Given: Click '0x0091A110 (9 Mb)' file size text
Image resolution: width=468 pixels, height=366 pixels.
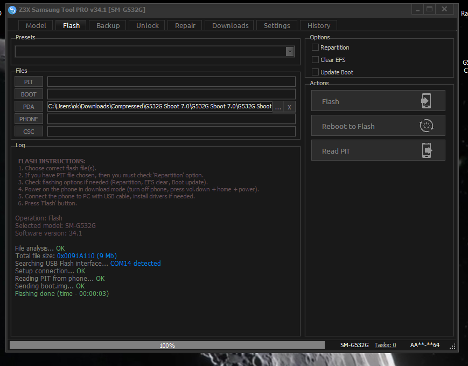Looking at the screenshot, I should click(x=87, y=256).
